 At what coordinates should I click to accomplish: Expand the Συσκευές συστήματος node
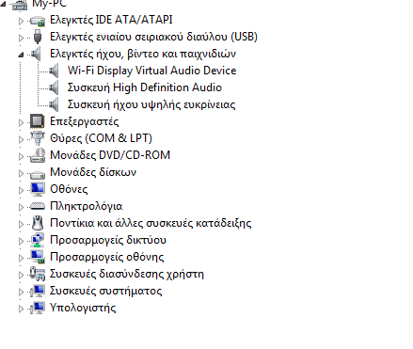click(x=21, y=292)
